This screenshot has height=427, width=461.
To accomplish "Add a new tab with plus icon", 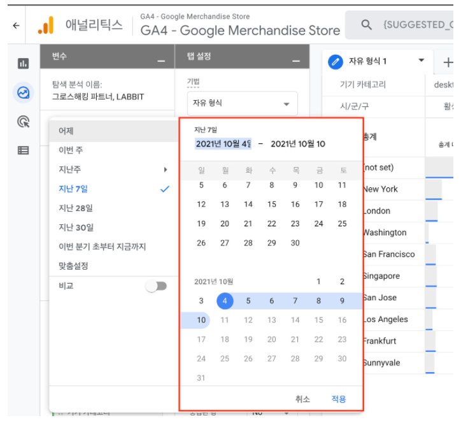I will point(448,62).
